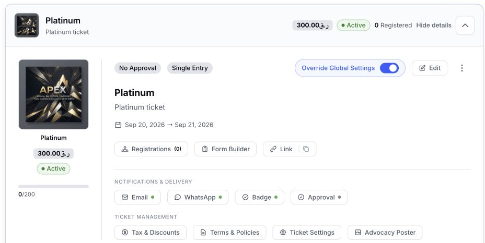Screen dimensions: 485x243
Task: Open the Form Builder
Action: [225, 149]
